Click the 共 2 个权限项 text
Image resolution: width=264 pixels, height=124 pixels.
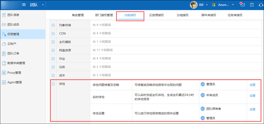[x=102, y=67]
